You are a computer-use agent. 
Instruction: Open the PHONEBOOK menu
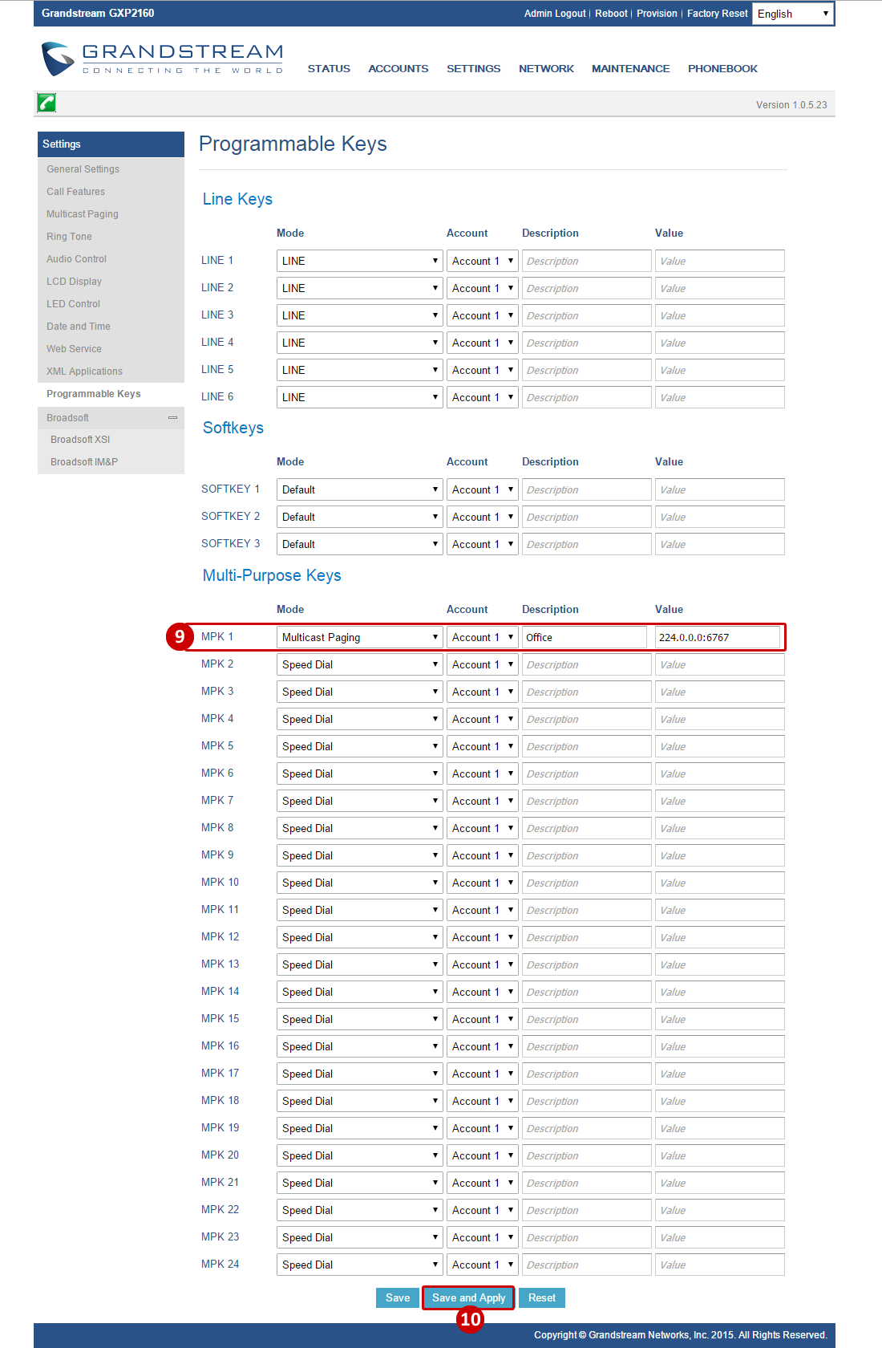[x=722, y=69]
